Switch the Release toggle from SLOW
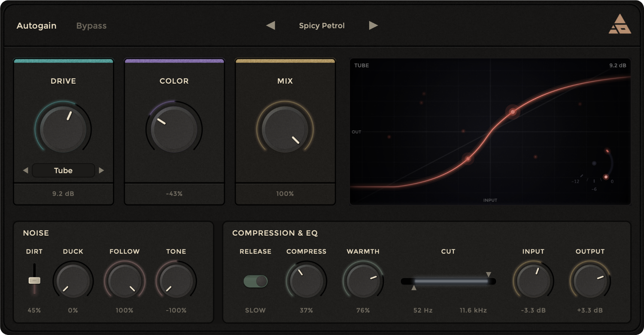This screenshot has width=644, height=335. click(x=255, y=281)
